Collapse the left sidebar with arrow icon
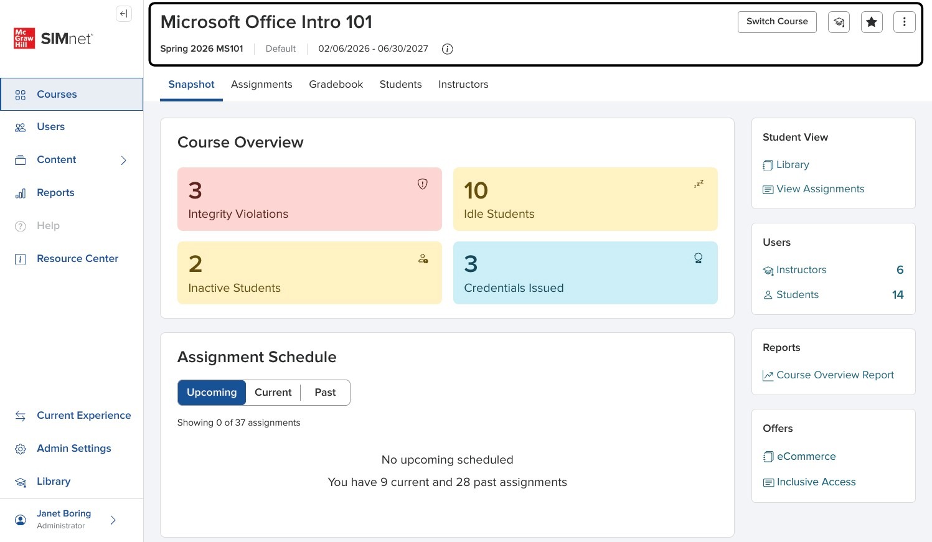 [x=124, y=14]
